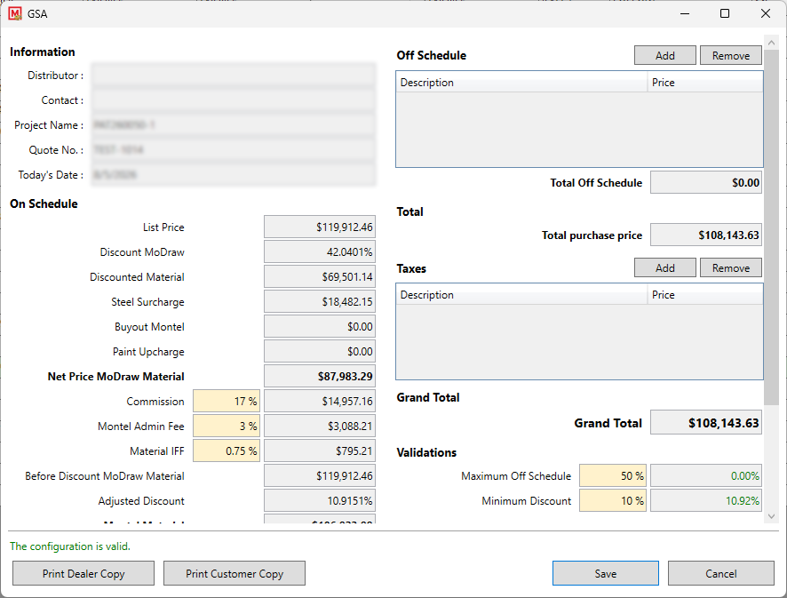Click Discounted Material value $69,501.14

(x=320, y=276)
